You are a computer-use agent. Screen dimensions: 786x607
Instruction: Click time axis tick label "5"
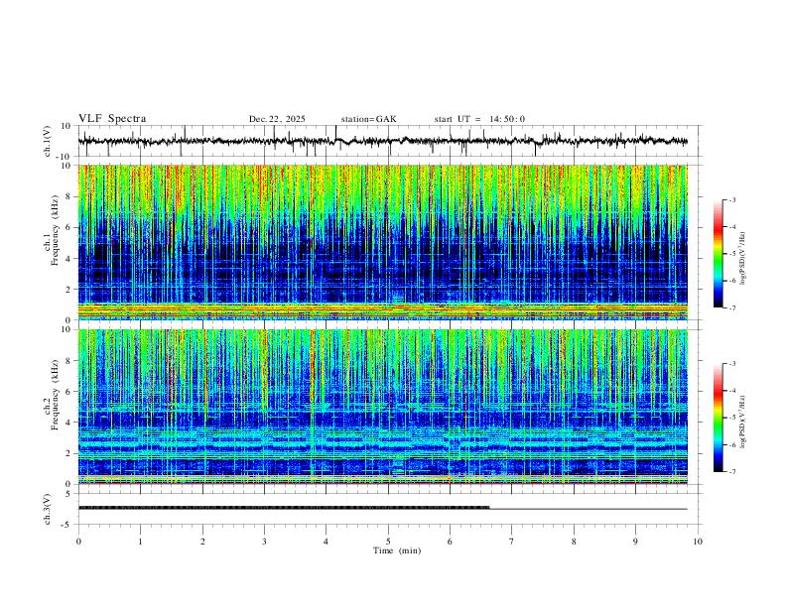[x=388, y=542]
